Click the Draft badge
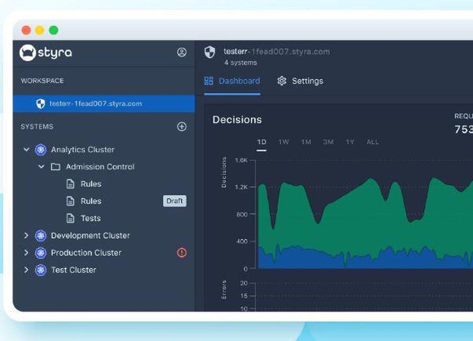 (x=175, y=201)
